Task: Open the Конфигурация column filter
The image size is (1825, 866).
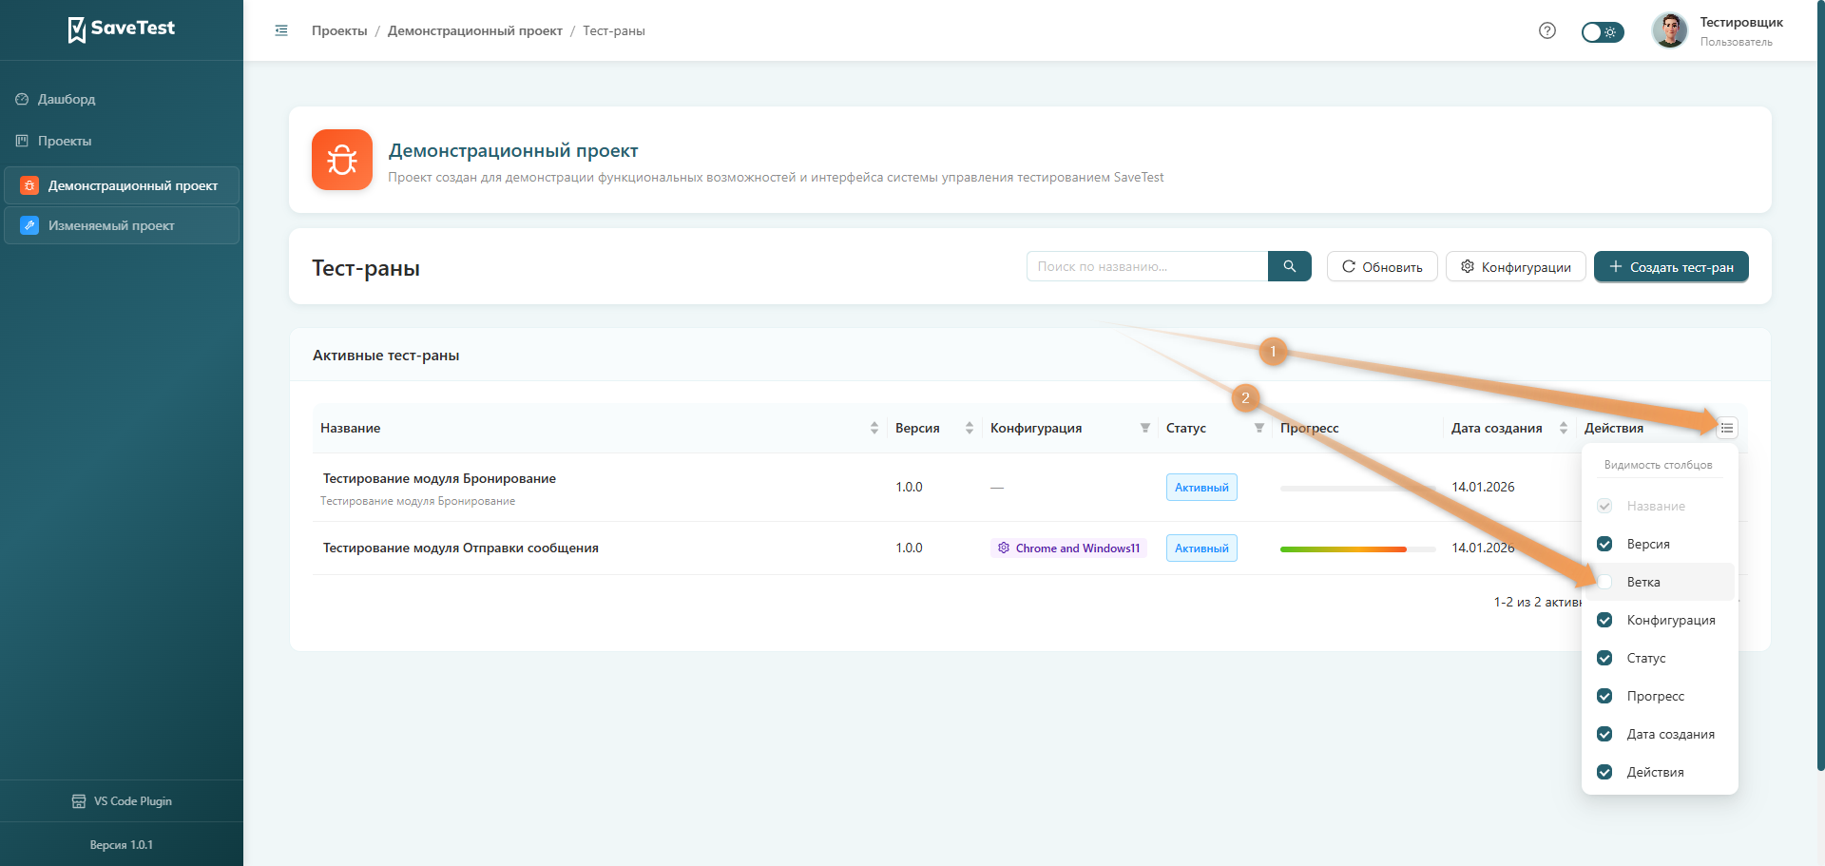Action: tap(1144, 428)
